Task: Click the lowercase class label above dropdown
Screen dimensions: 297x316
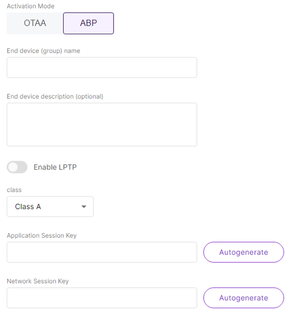Action: pos(14,190)
